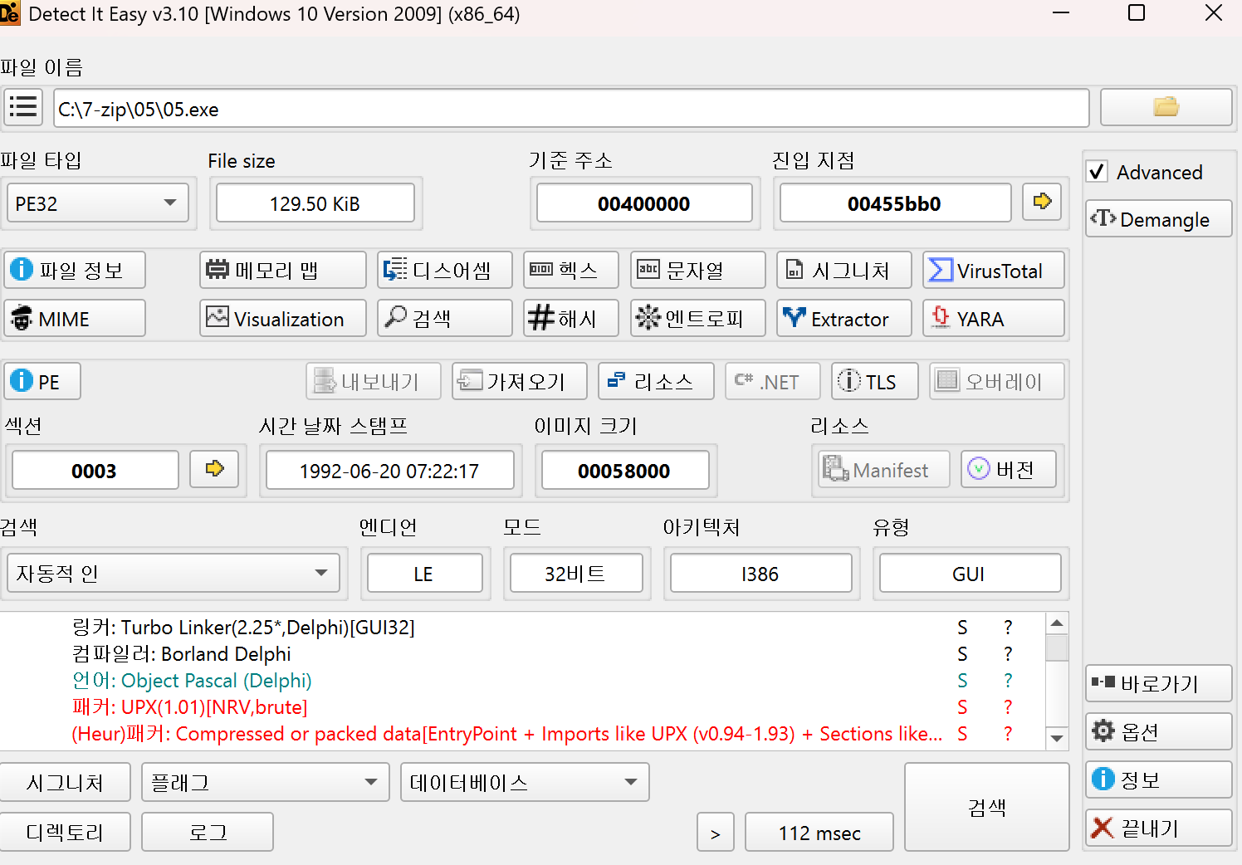This screenshot has height=865, width=1242.
Task: Open YARA scanner
Action: coord(993,318)
